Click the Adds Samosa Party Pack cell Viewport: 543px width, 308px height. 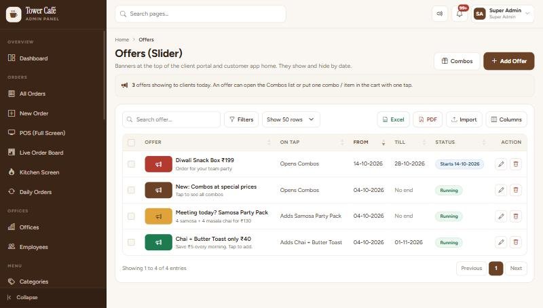click(x=311, y=216)
